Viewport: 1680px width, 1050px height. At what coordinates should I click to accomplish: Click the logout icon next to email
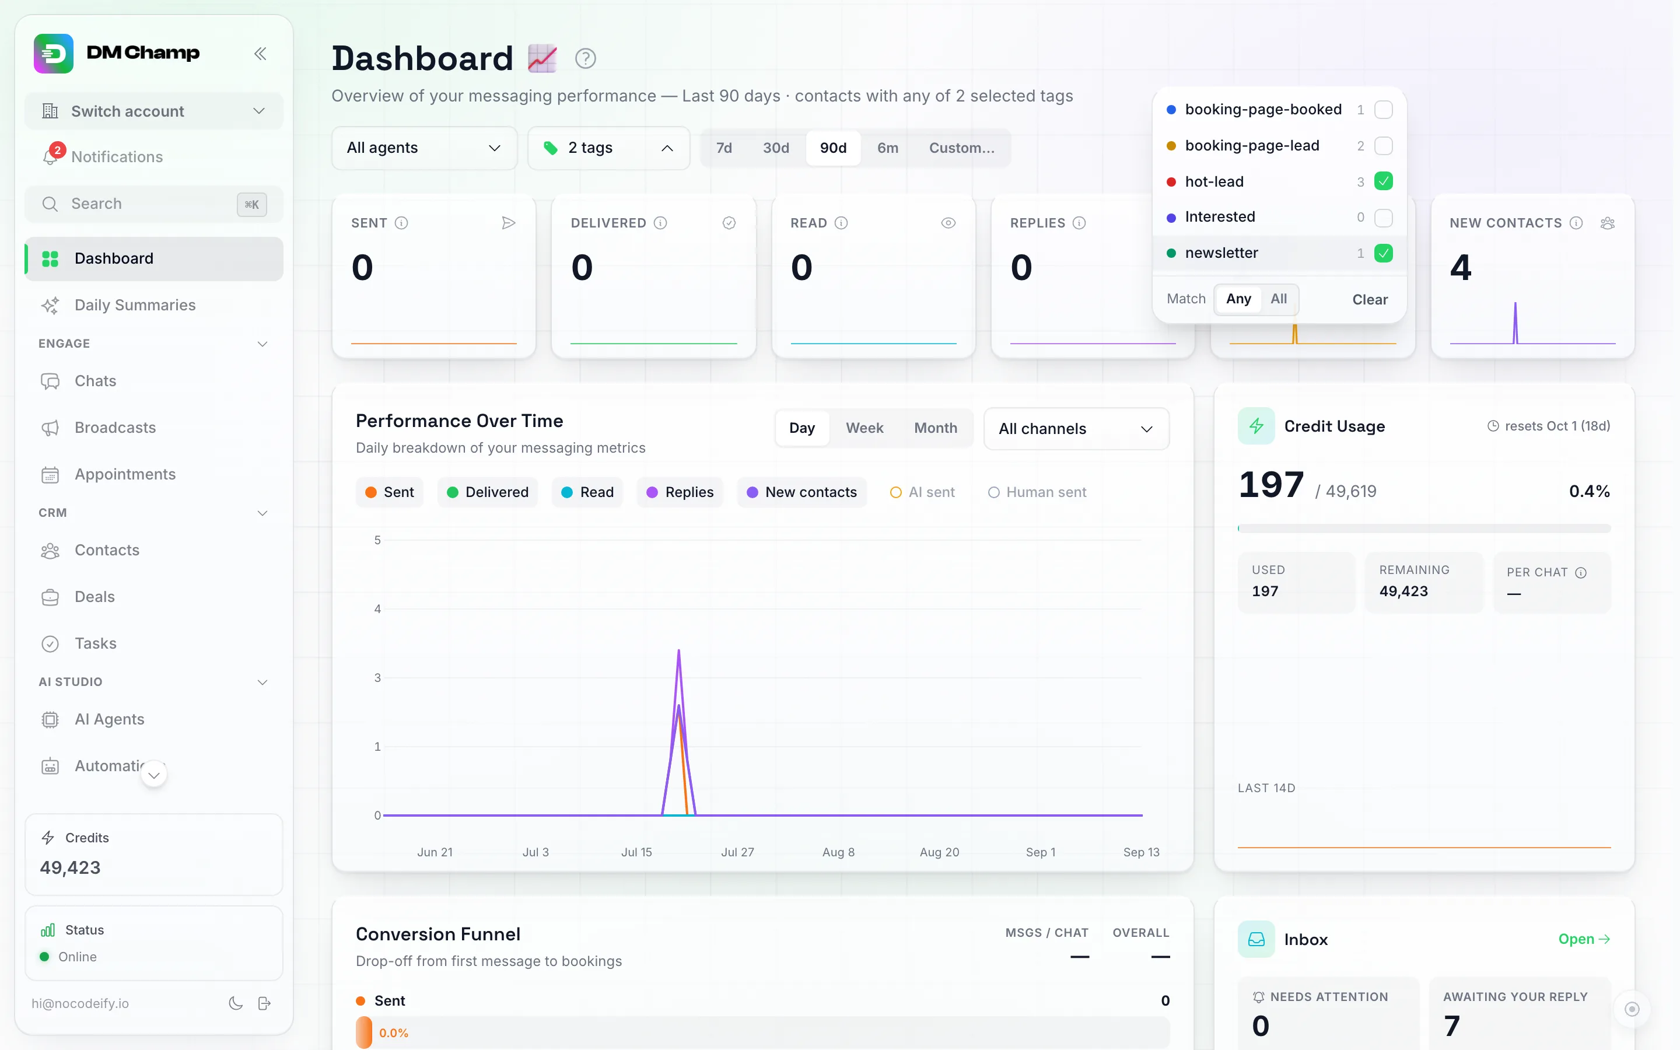264,1003
